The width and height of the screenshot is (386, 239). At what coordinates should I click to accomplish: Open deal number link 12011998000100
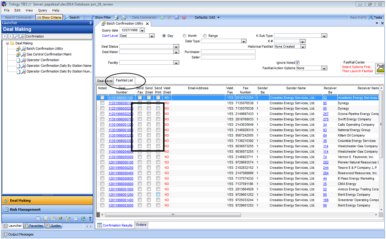point(121,162)
